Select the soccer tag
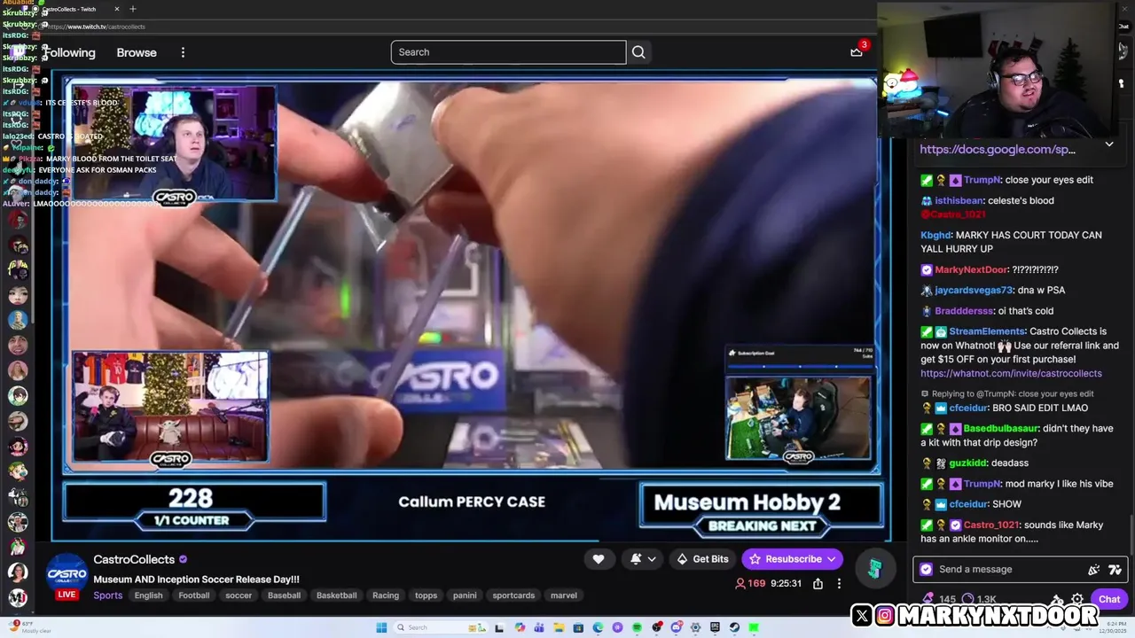 point(239,595)
